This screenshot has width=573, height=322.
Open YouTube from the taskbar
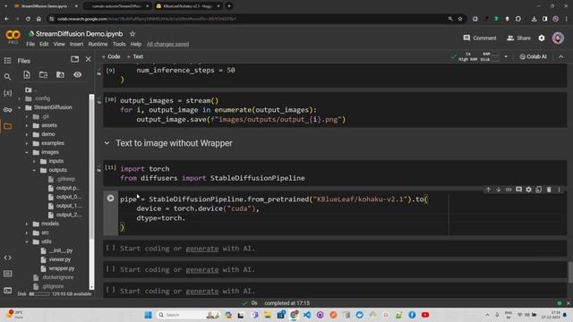point(425,315)
